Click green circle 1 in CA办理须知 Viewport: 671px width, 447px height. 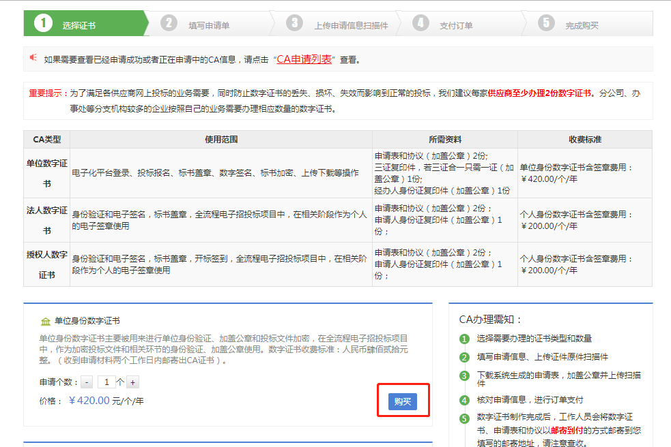tap(464, 339)
